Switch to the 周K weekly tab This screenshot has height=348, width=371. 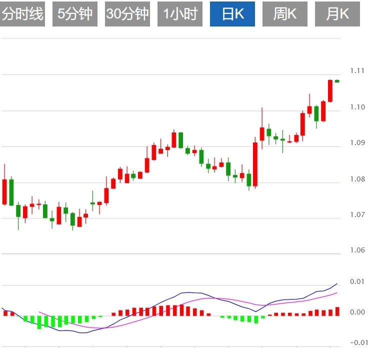(x=285, y=14)
